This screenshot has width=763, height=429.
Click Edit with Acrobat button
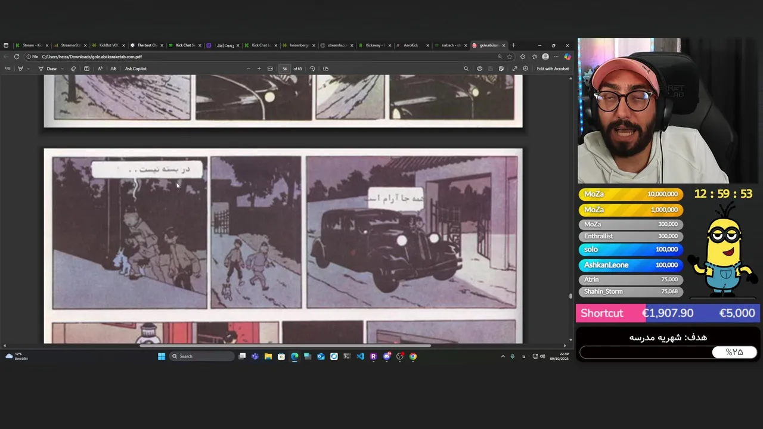coord(553,69)
